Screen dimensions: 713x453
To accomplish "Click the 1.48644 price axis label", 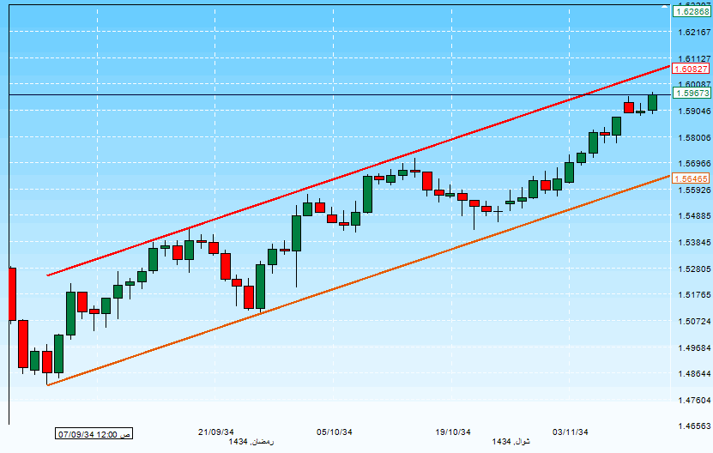I will tap(694, 374).
